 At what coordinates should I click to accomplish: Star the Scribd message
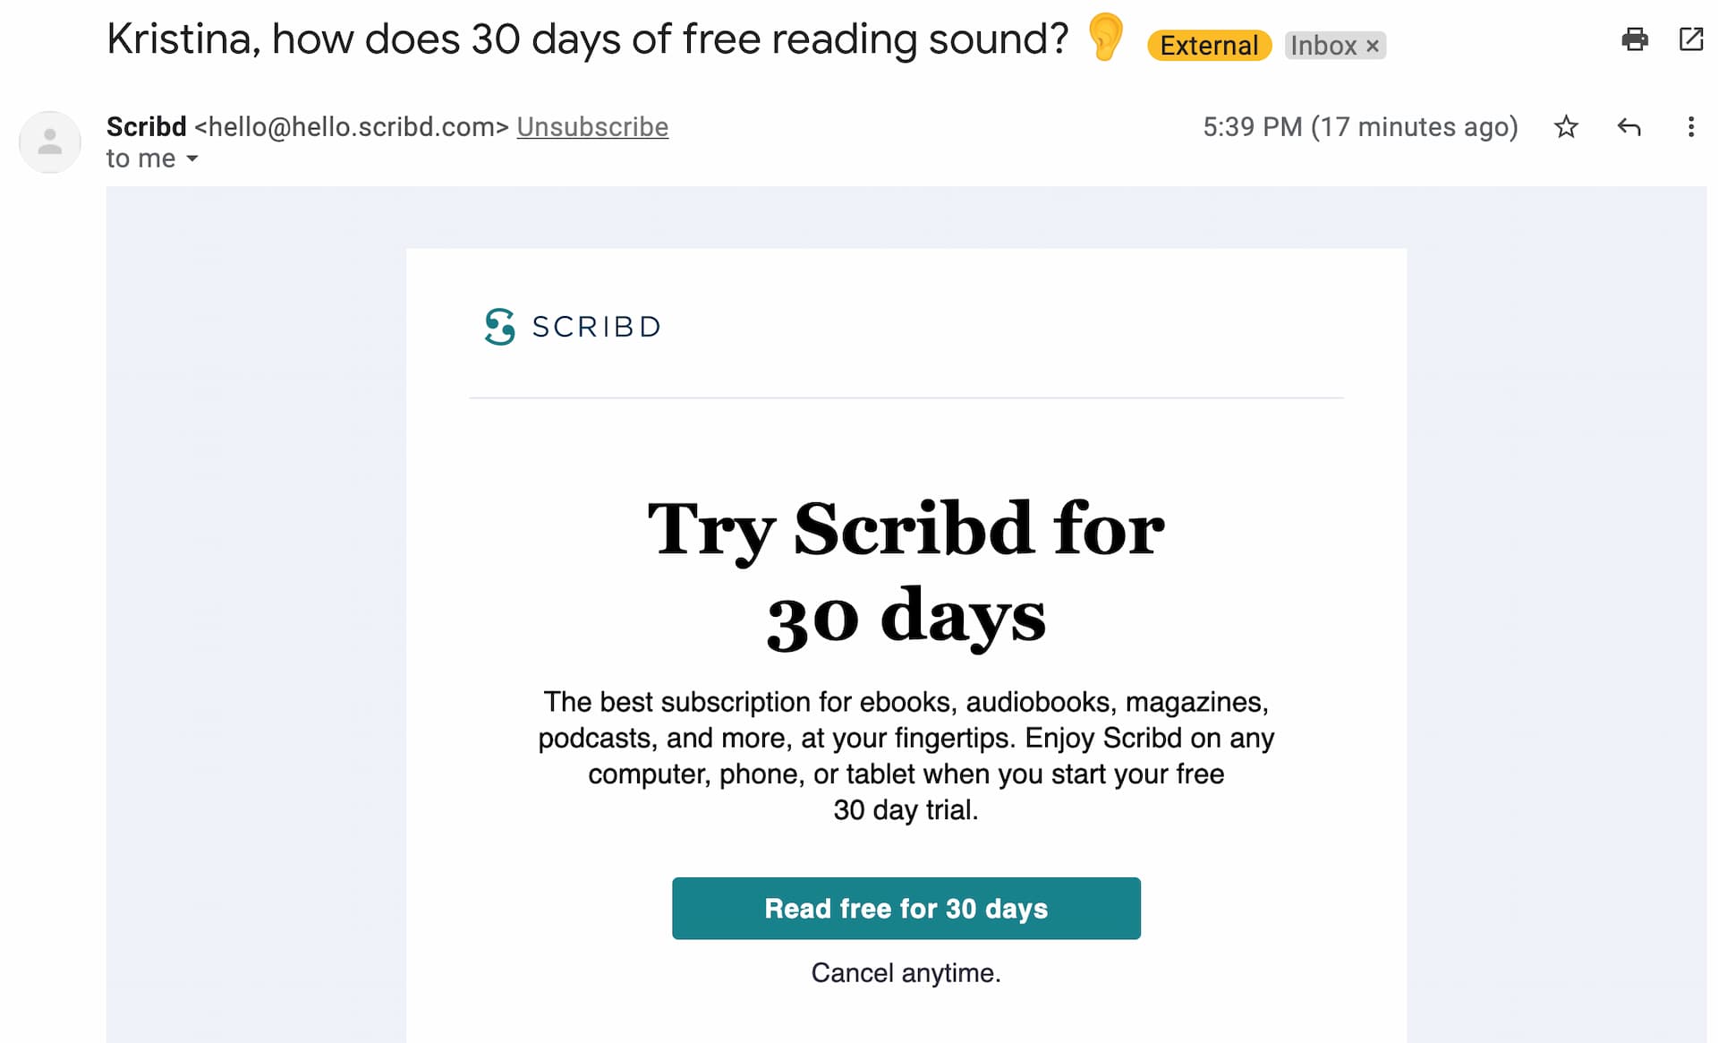(1566, 127)
